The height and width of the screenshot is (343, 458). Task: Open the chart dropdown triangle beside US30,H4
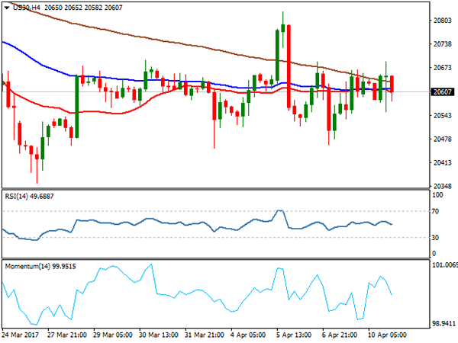(7, 8)
